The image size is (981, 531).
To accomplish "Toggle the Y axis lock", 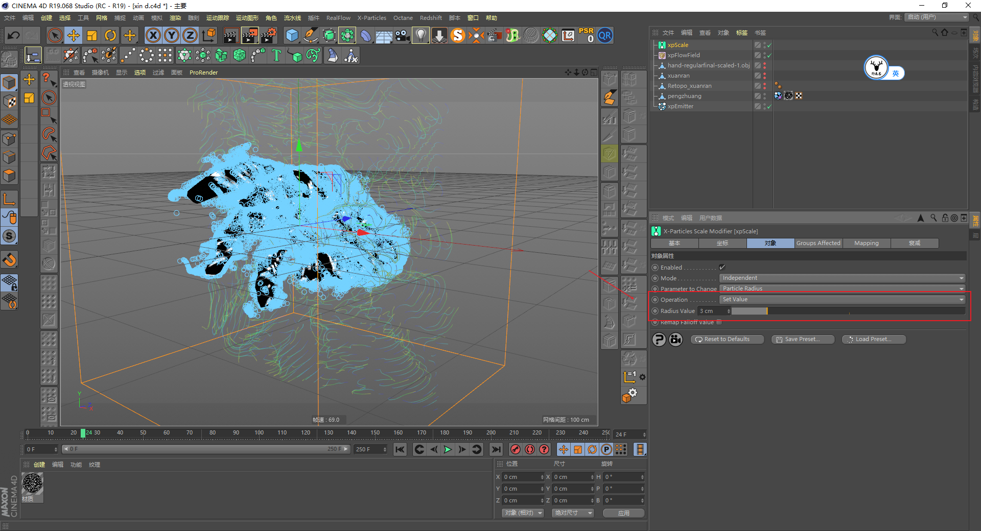I will pyautogui.click(x=172, y=35).
